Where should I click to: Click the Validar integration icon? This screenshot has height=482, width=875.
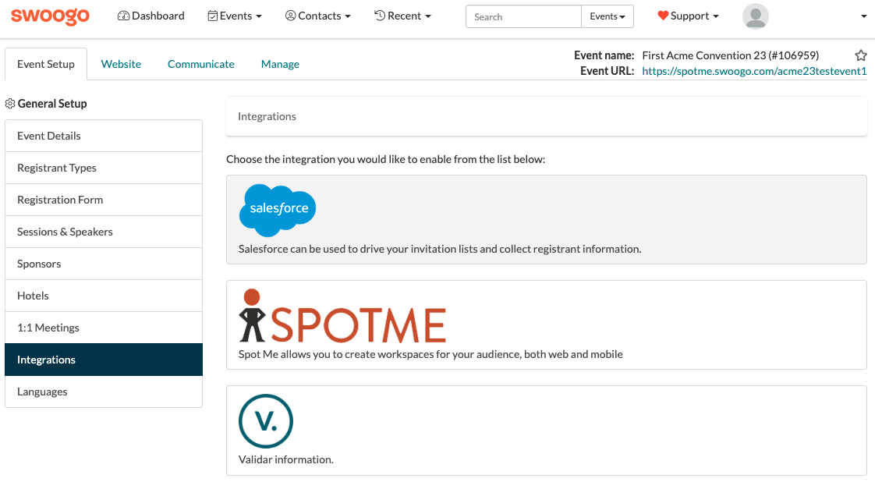tap(266, 421)
